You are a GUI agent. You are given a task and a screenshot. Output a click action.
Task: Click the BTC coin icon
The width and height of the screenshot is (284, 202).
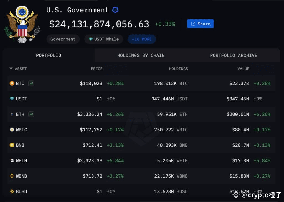pos(12,83)
